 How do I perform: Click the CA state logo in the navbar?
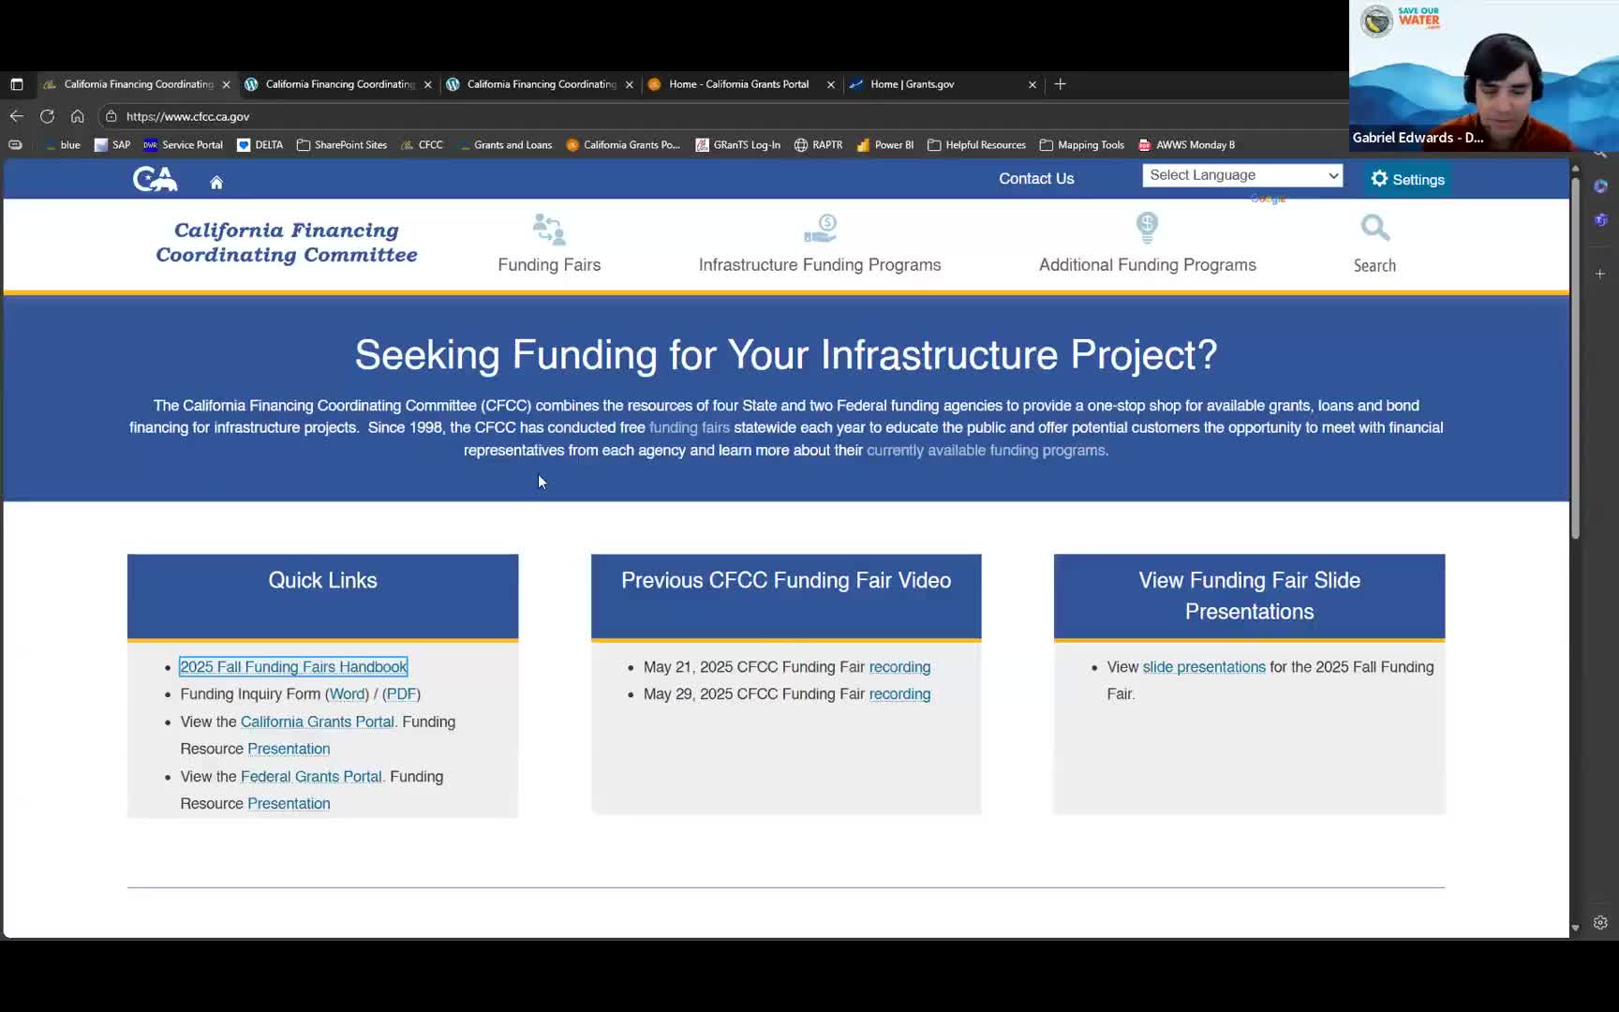point(154,179)
